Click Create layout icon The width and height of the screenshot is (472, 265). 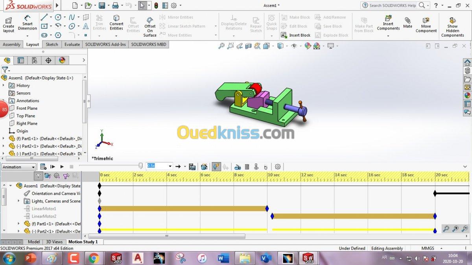click(x=8, y=25)
